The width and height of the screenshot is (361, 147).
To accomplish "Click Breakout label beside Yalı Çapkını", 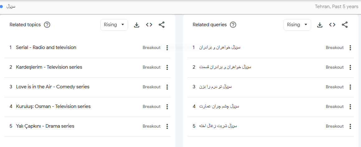I will click(151, 126).
